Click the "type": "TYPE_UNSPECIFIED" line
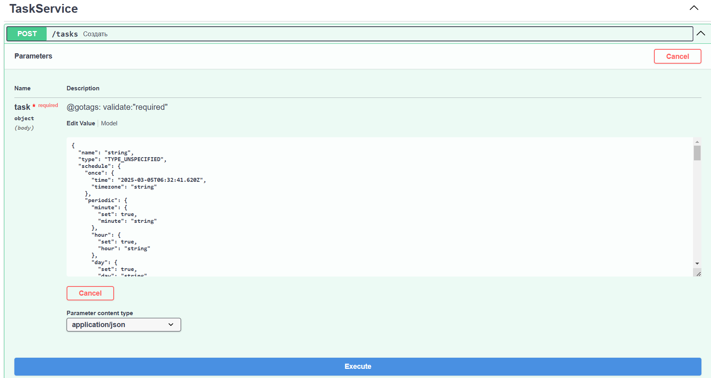This screenshot has width=711, height=378. [x=122, y=160]
